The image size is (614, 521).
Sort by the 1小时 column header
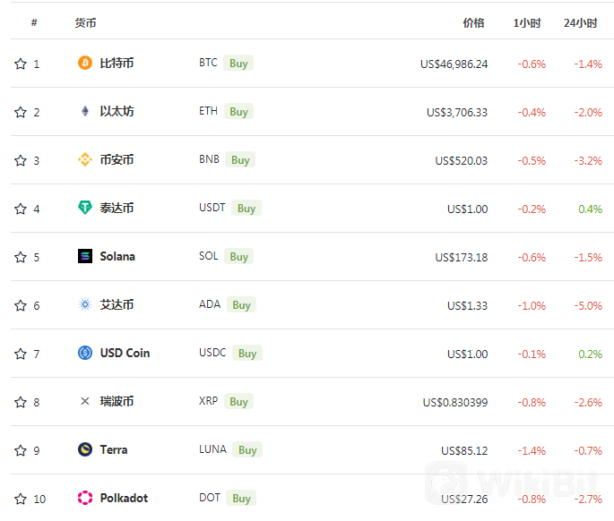[527, 23]
